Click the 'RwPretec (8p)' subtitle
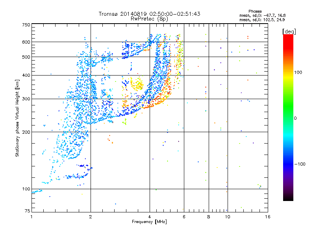The width and height of the screenshot is (315, 236). tap(149, 19)
